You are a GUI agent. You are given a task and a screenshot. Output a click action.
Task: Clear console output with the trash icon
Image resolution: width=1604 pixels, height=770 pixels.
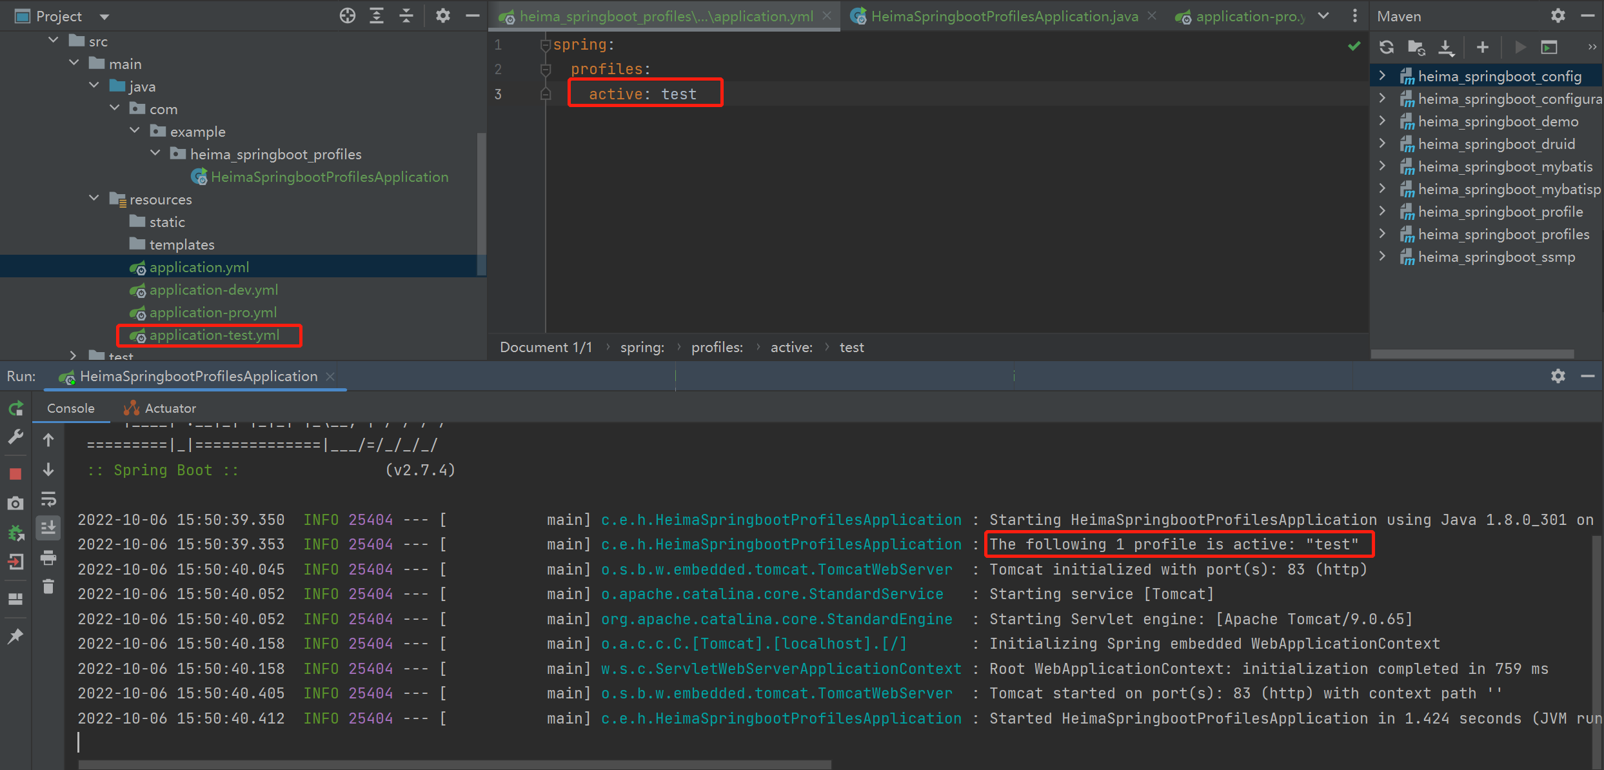coord(48,587)
